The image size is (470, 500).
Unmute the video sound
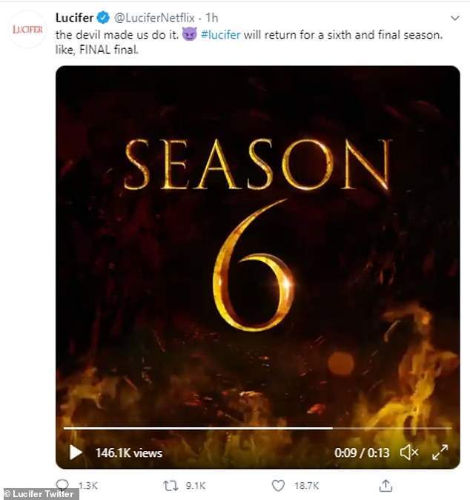408,452
